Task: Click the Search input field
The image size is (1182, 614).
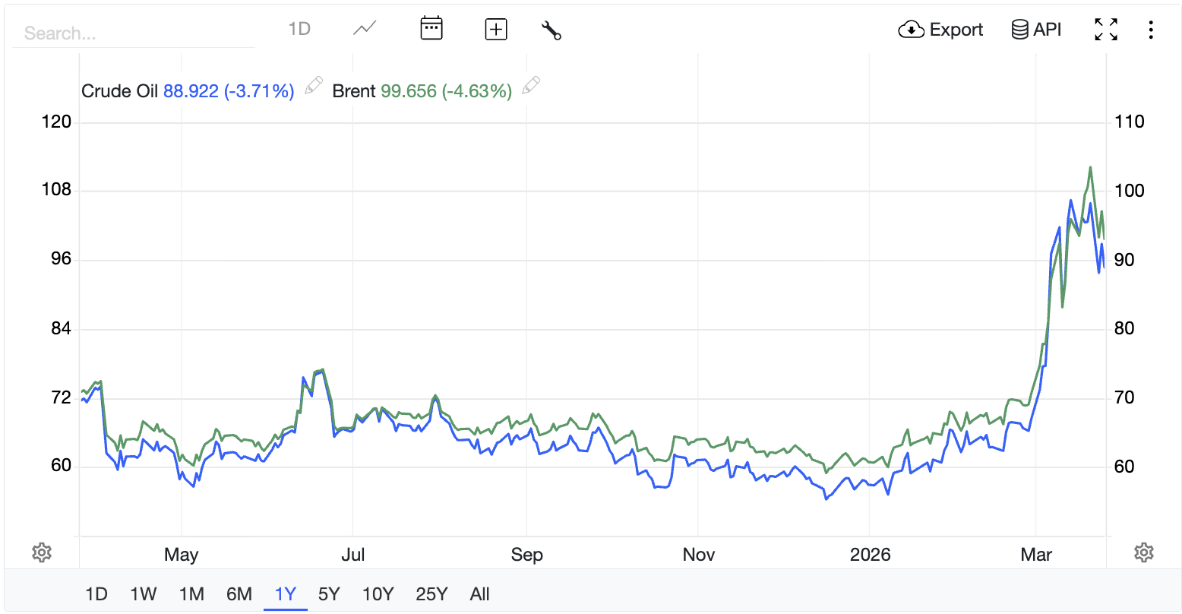Action: point(133,33)
